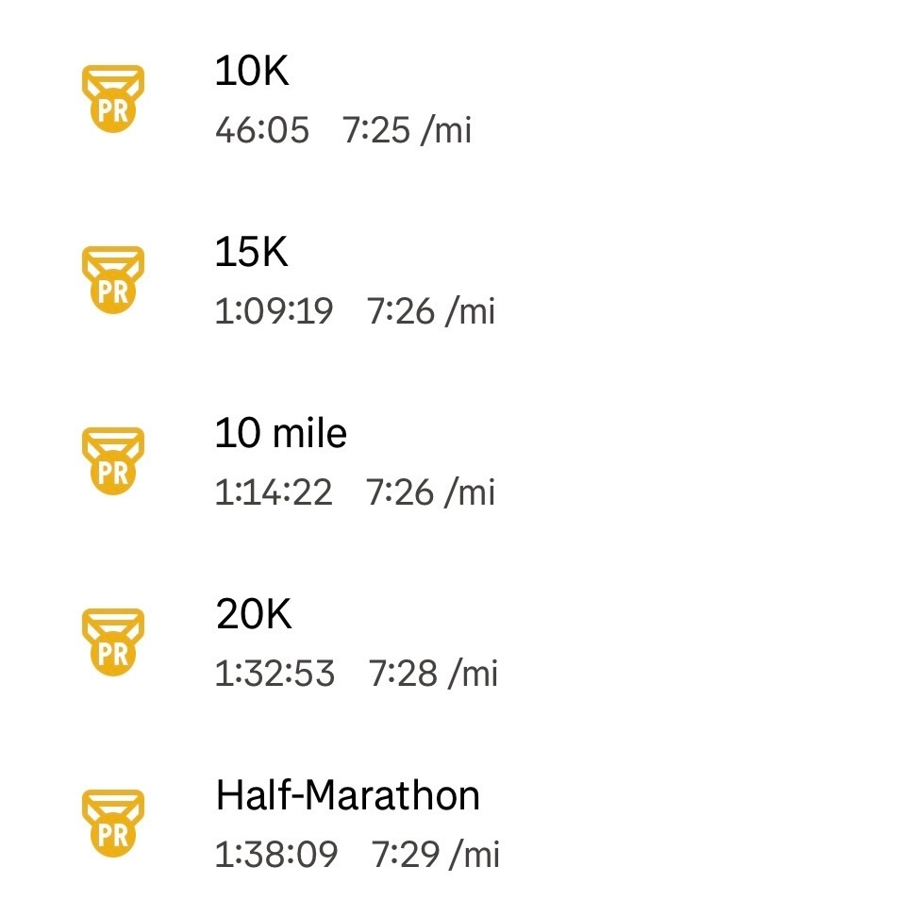The height and width of the screenshot is (900, 916).
Task: Click the 15K 7:26 /mi pace
Action: pos(431,311)
